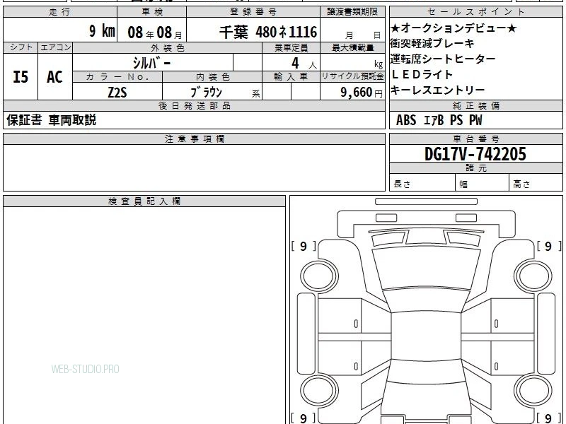Click the roof panel in car diagram

(426, 336)
